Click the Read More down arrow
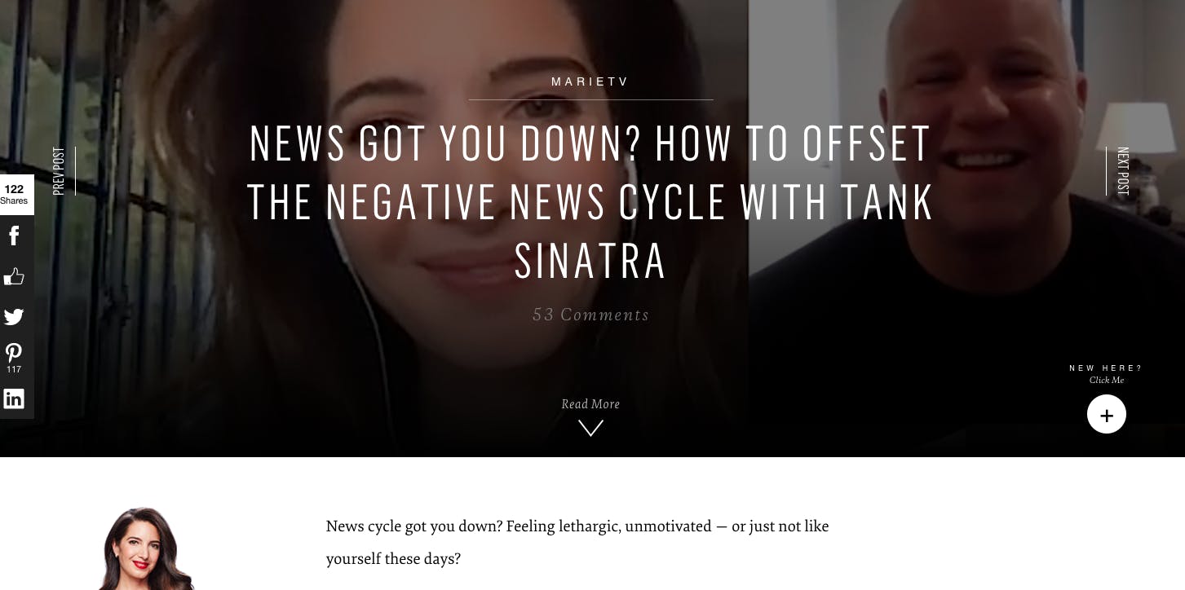The image size is (1185, 590). (x=590, y=428)
